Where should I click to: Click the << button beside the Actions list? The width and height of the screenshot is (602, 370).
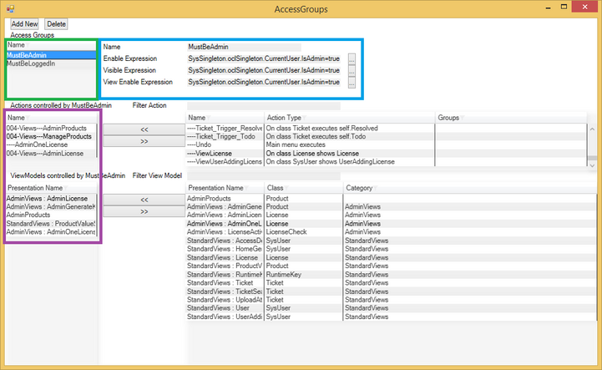144,130
